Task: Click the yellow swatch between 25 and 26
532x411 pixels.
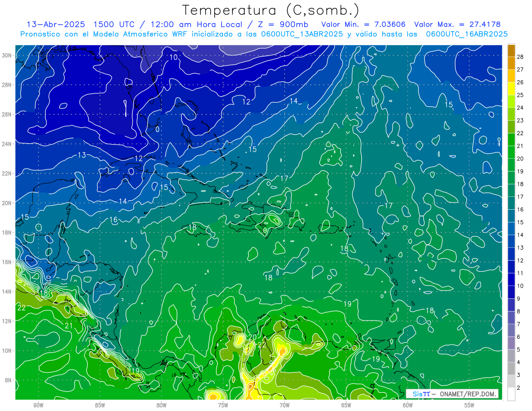Action: point(511,89)
